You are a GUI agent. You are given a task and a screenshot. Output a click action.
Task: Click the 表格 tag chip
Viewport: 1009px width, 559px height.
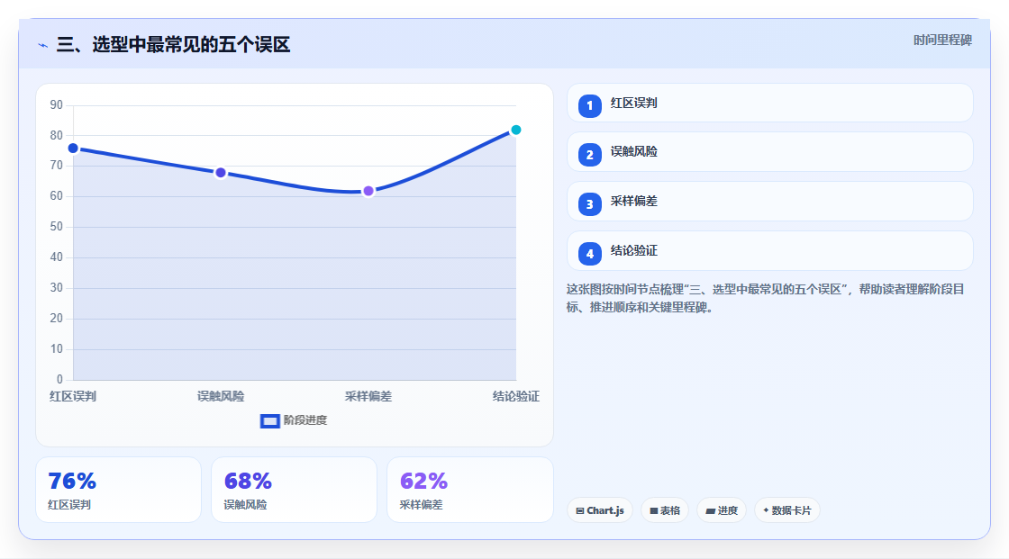pyautogui.click(x=665, y=510)
